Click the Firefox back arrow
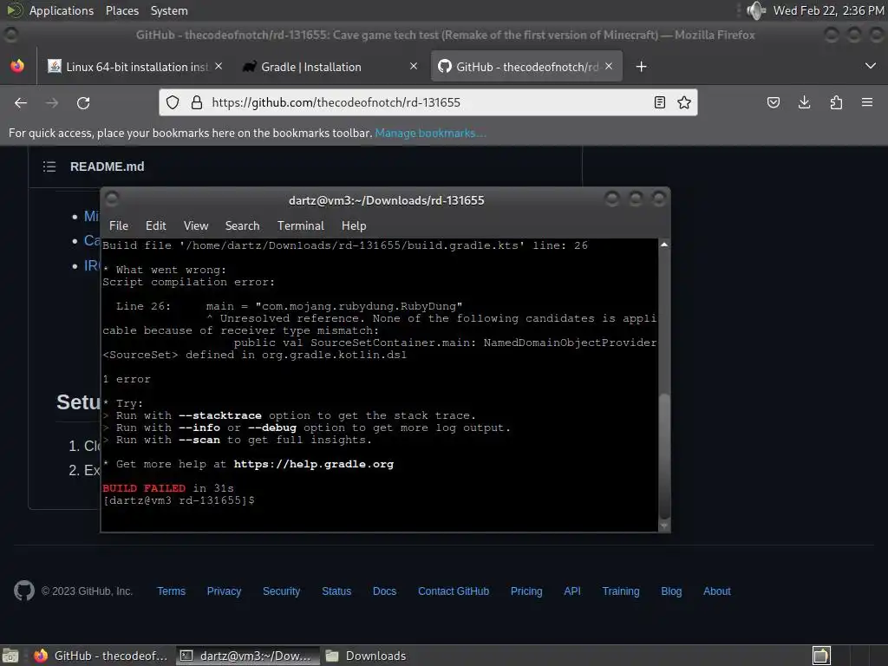Viewport: 888px width, 666px height. point(21,102)
